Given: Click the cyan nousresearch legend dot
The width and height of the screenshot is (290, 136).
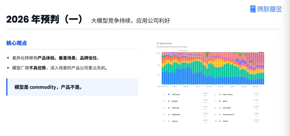Looking at the screenshot, I should [220, 114].
